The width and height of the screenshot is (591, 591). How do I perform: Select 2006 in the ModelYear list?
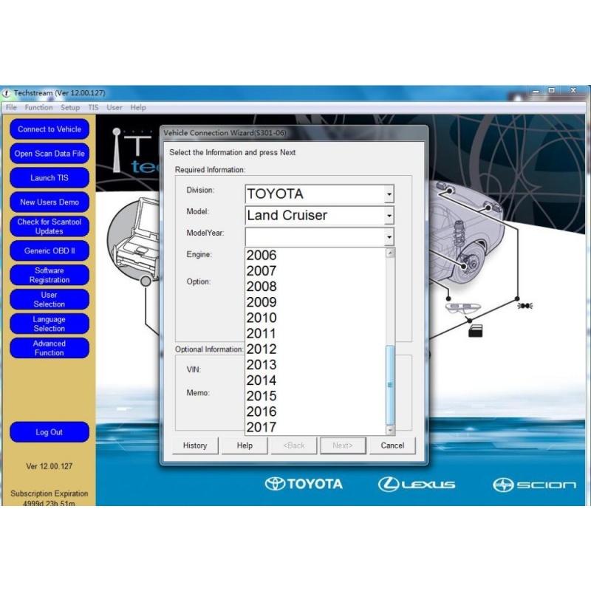tap(315, 255)
